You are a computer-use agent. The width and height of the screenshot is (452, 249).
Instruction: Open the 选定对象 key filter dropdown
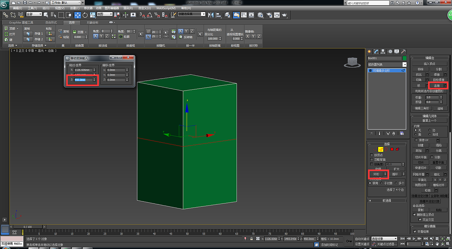point(384,239)
